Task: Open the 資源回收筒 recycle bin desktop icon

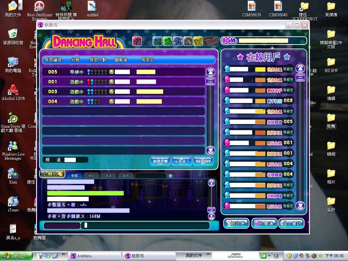Action: 13,37
